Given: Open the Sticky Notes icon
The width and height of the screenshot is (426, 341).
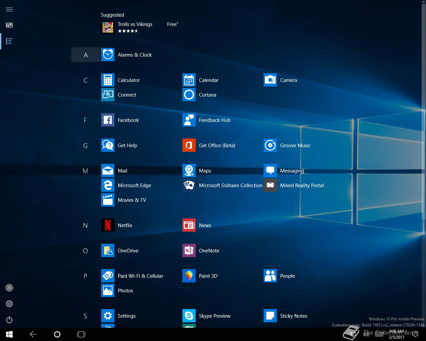Looking at the screenshot, I should pos(270,316).
